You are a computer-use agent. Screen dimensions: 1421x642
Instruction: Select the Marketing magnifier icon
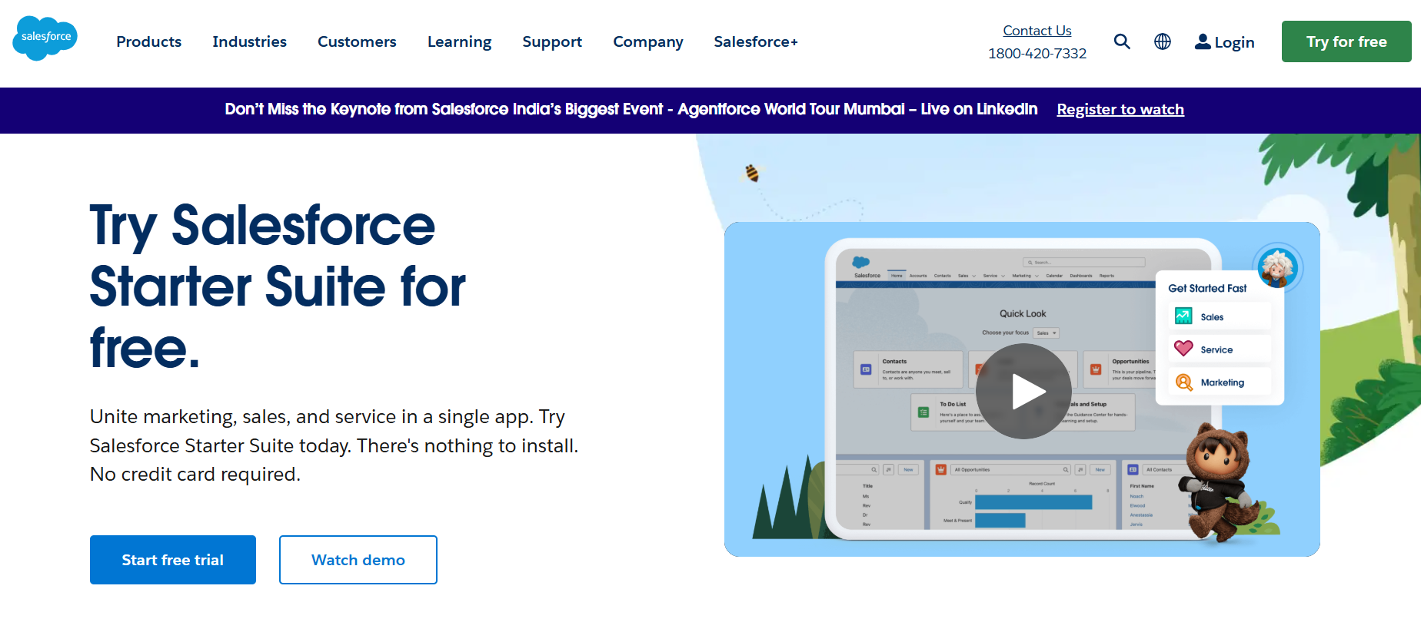1184,382
